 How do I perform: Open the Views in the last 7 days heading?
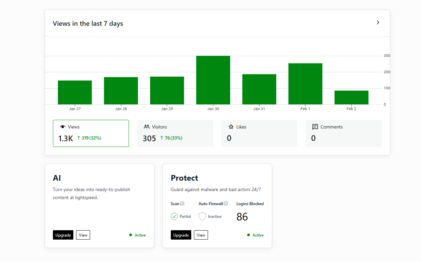tap(88, 23)
